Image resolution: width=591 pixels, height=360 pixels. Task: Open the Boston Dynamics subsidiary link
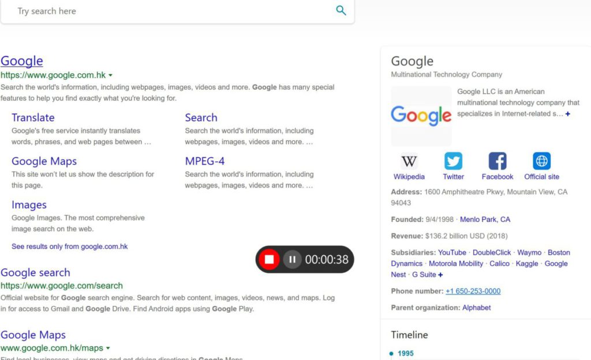click(559, 252)
